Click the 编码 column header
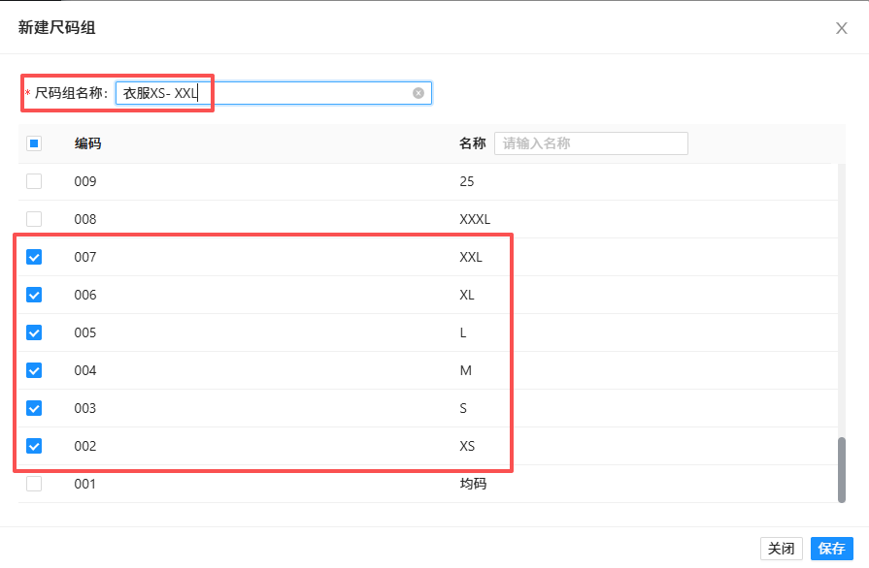The image size is (869, 568). pos(88,143)
